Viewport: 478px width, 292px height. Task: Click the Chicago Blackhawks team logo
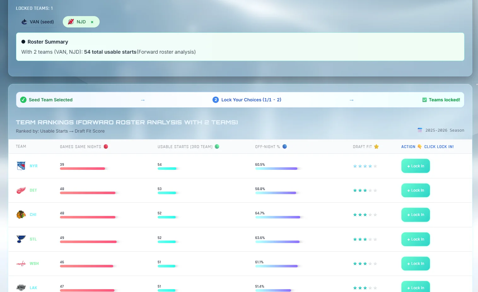click(x=21, y=215)
